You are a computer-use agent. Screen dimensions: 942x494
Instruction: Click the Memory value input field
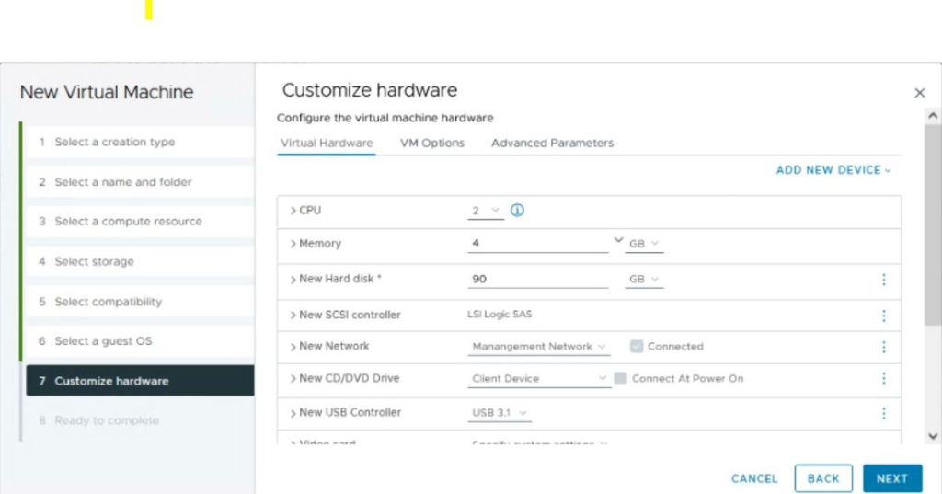pos(537,244)
